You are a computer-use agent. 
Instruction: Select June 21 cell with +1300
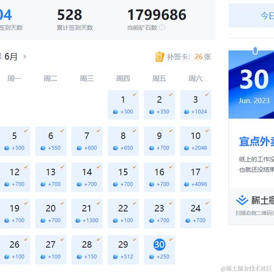(x=87, y=214)
